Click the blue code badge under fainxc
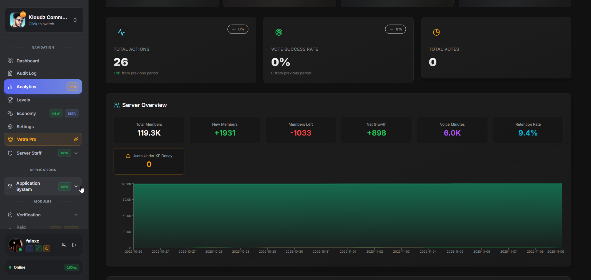591x280 pixels. (x=29, y=249)
